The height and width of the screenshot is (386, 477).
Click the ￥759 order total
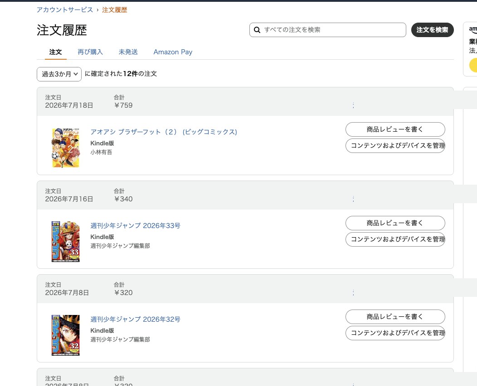123,105
